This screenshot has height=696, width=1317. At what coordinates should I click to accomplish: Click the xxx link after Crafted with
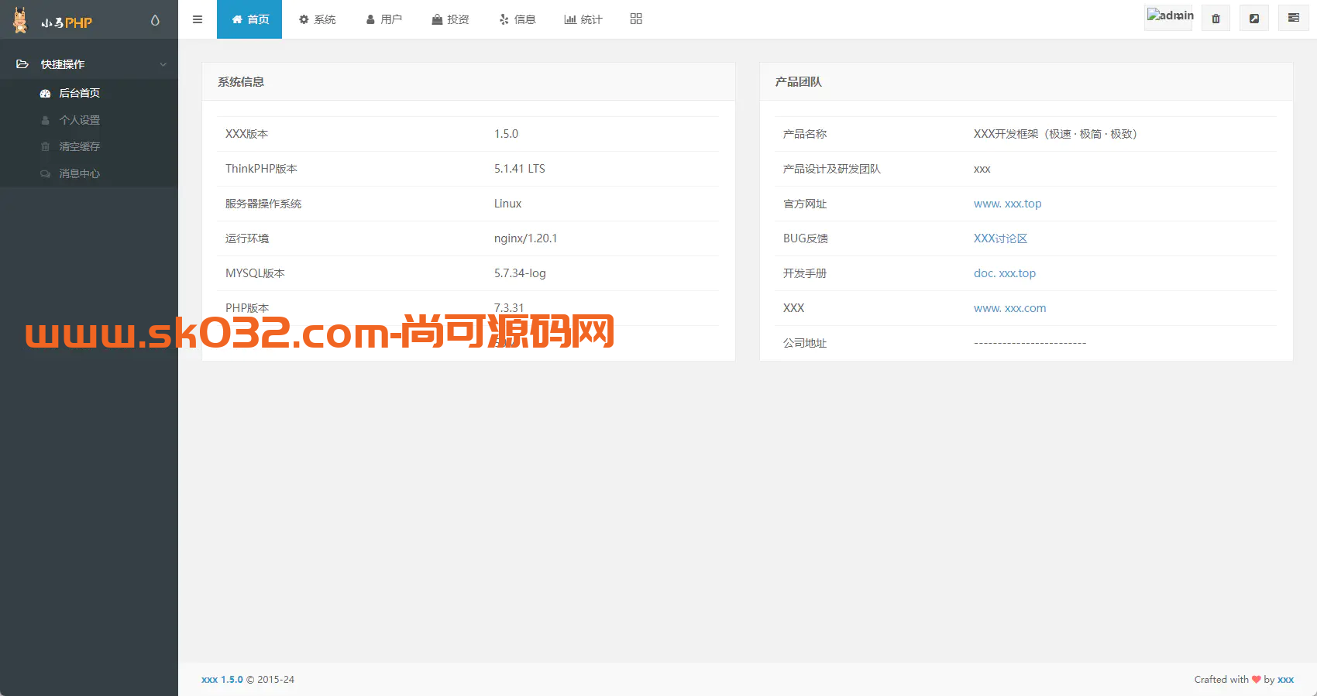tap(1285, 680)
